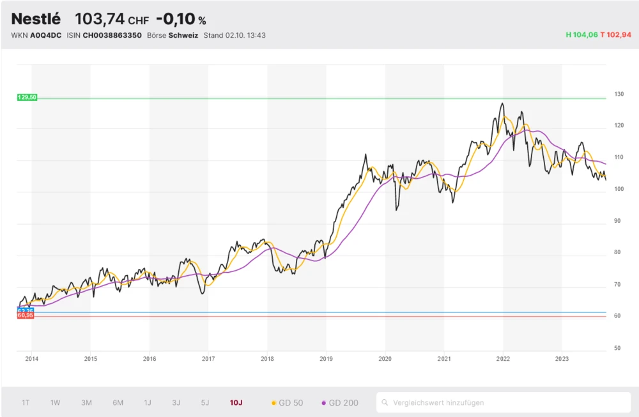The width and height of the screenshot is (639, 417).
Task: Select the 5J time range
Action: [x=205, y=403]
